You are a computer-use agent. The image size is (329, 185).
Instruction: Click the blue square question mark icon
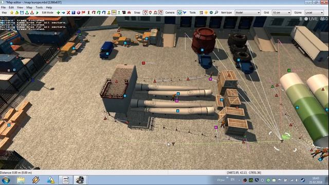coord(73,13)
